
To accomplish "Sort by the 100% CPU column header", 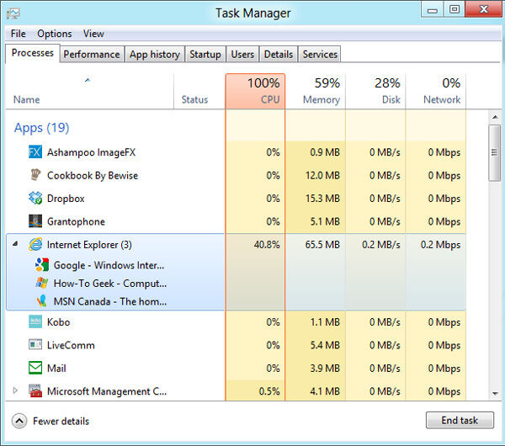I will (255, 92).
